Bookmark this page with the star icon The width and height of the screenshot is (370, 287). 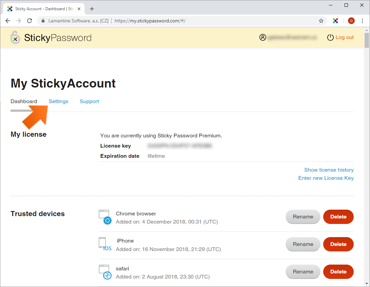coord(321,21)
